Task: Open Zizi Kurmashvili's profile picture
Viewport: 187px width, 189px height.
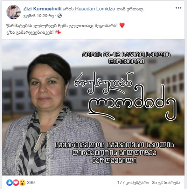Action: (x=13, y=12)
